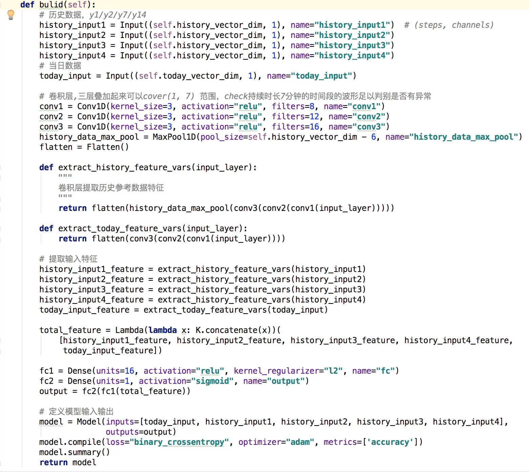Image resolution: width=529 pixels, height=472 pixels.
Task: Click filters=16 in the conv3 line
Action: pos(295,127)
